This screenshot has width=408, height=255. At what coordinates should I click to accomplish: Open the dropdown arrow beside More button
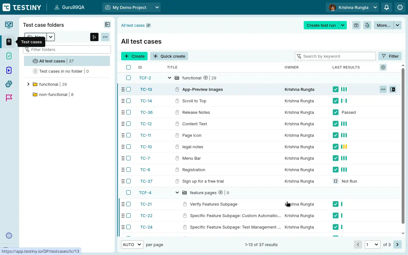point(397,25)
